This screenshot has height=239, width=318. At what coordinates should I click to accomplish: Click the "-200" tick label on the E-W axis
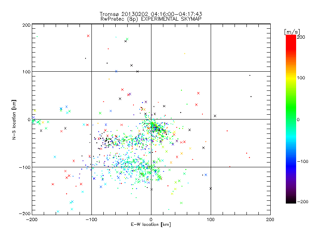(x=32, y=219)
